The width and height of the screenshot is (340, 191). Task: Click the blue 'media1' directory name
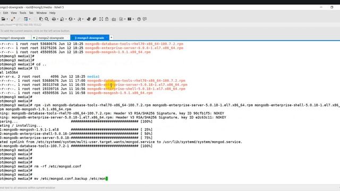93,76
